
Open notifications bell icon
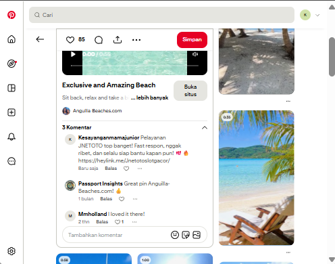click(x=11, y=137)
